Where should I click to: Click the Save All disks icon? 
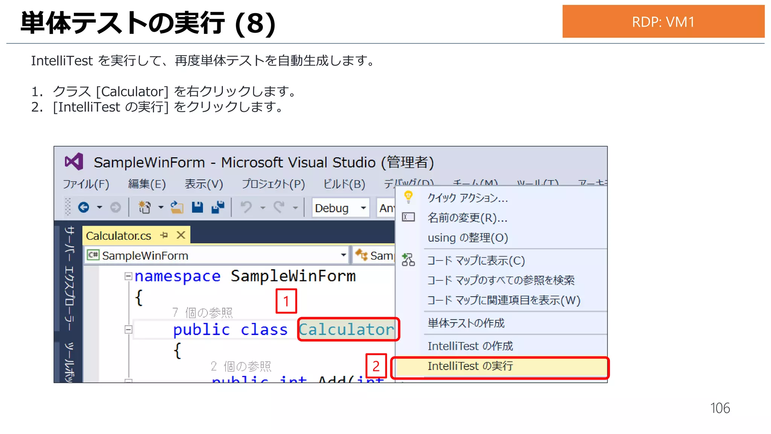pyautogui.click(x=218, y=207)
